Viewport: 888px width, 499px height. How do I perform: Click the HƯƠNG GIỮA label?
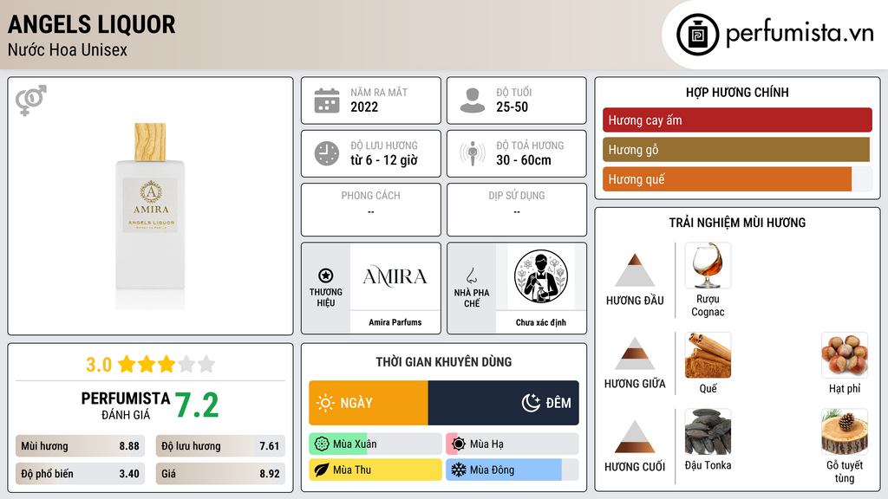(635, 384)
